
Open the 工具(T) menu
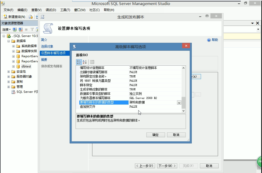(x=65, y=10)
